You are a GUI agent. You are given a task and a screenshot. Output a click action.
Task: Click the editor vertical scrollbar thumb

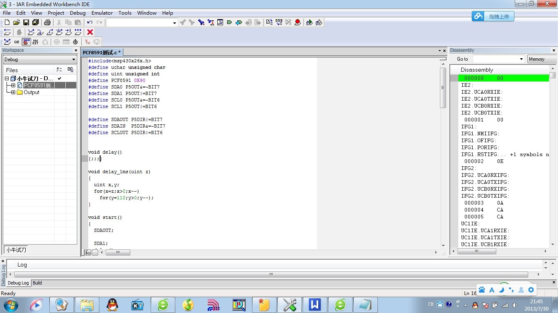443,88
